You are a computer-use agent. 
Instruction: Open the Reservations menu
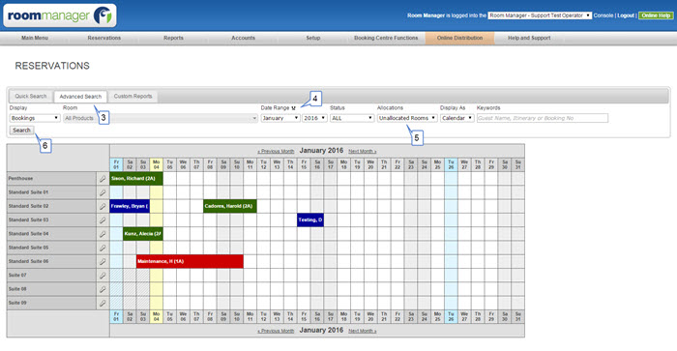(104, 38)
